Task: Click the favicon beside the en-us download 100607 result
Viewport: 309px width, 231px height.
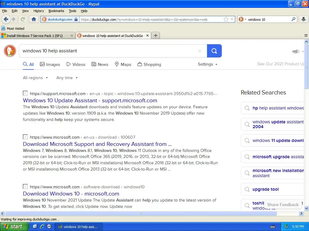Action: click(25, 137)
